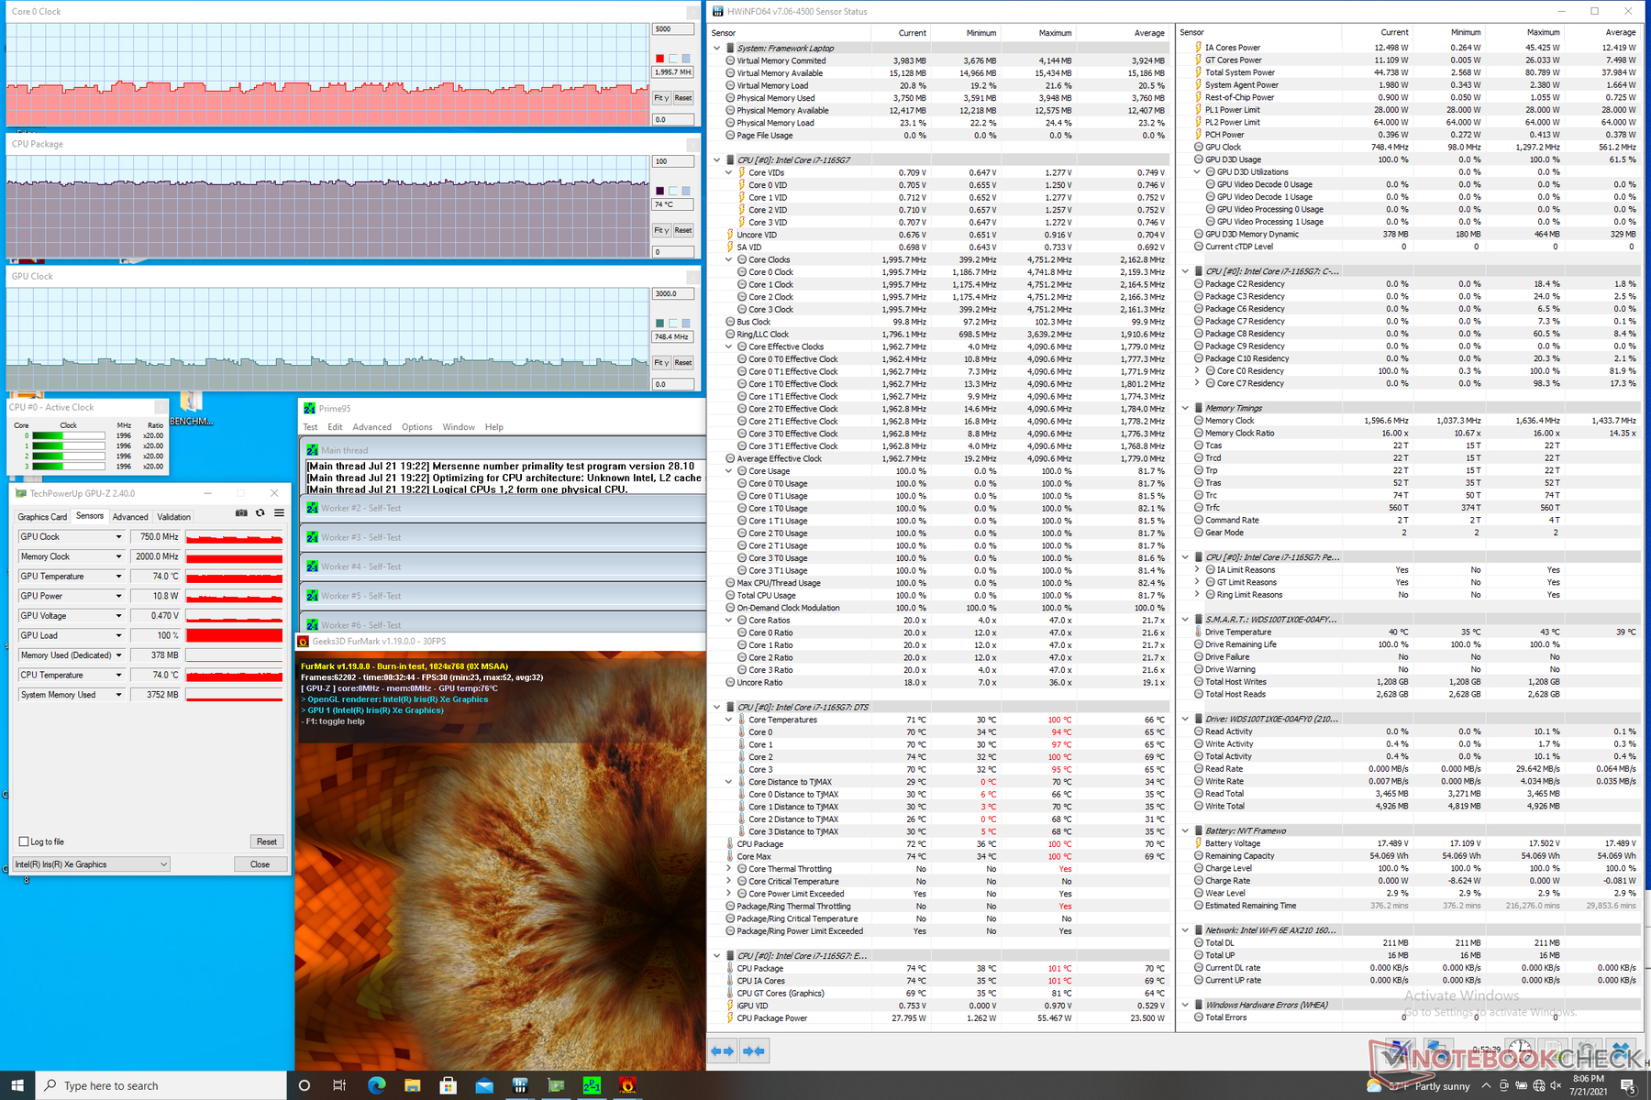Click Reset in Core 0 Clock graph

click(683, 98)
